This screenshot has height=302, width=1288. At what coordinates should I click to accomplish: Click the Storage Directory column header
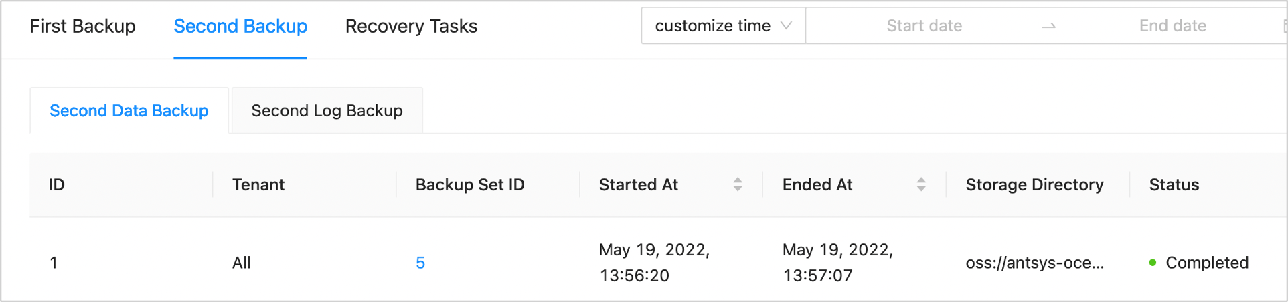click(x=1034, y=185)
